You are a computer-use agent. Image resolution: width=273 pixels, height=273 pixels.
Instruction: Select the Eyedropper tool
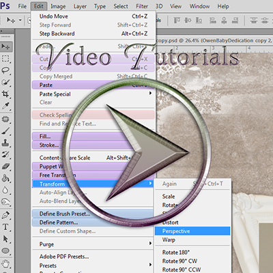[x=5, y=106]
